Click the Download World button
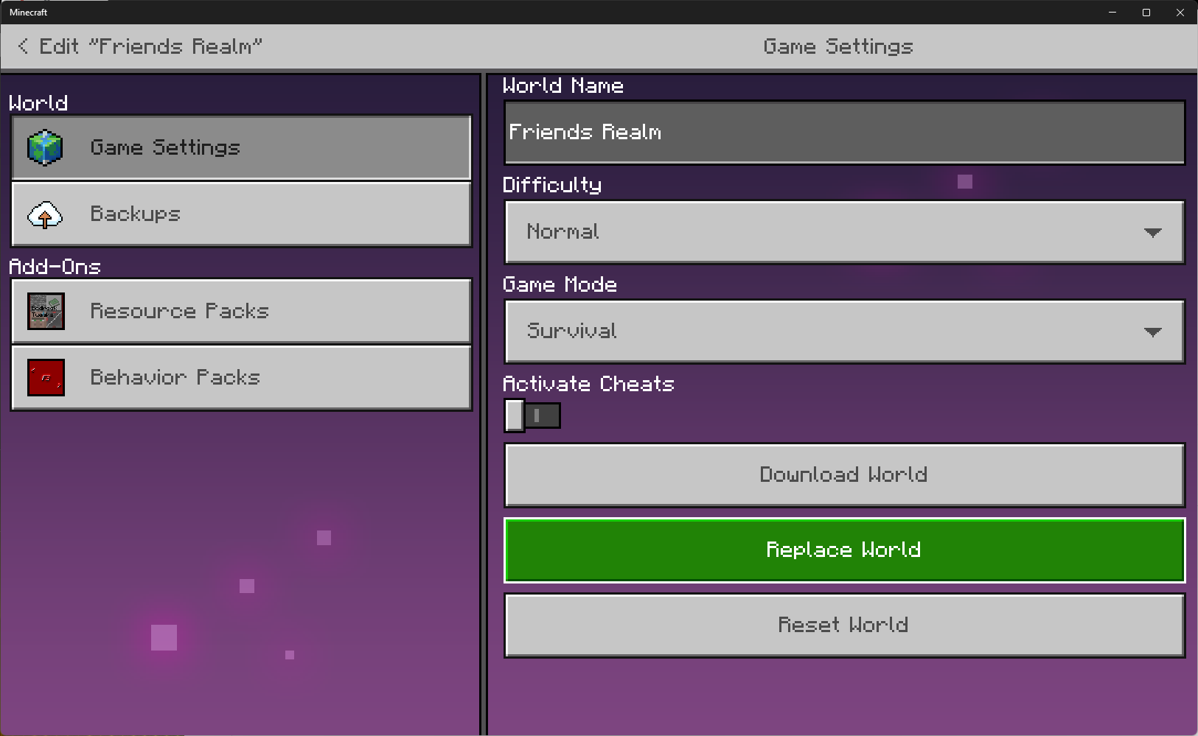The width and height of the screenshot is (1198, 736). pyautogui.click(x=844, y=475)
